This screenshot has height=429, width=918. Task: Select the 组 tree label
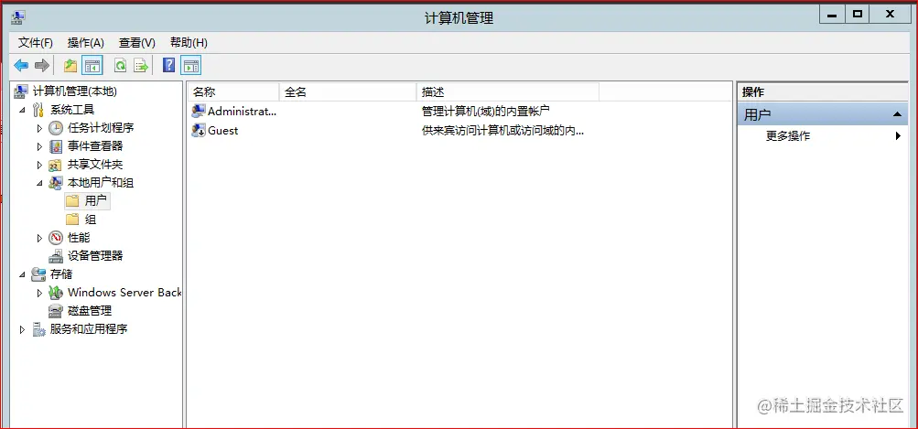(x=91, y=220)
